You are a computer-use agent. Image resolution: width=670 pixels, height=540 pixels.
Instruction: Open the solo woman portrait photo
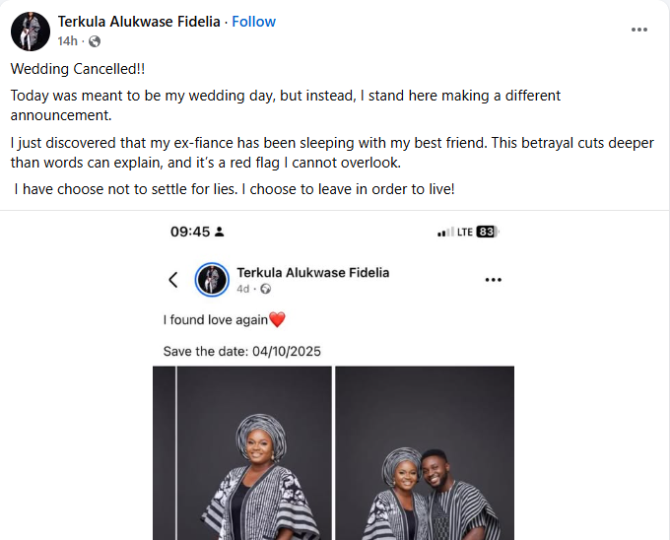pos(240,453)
